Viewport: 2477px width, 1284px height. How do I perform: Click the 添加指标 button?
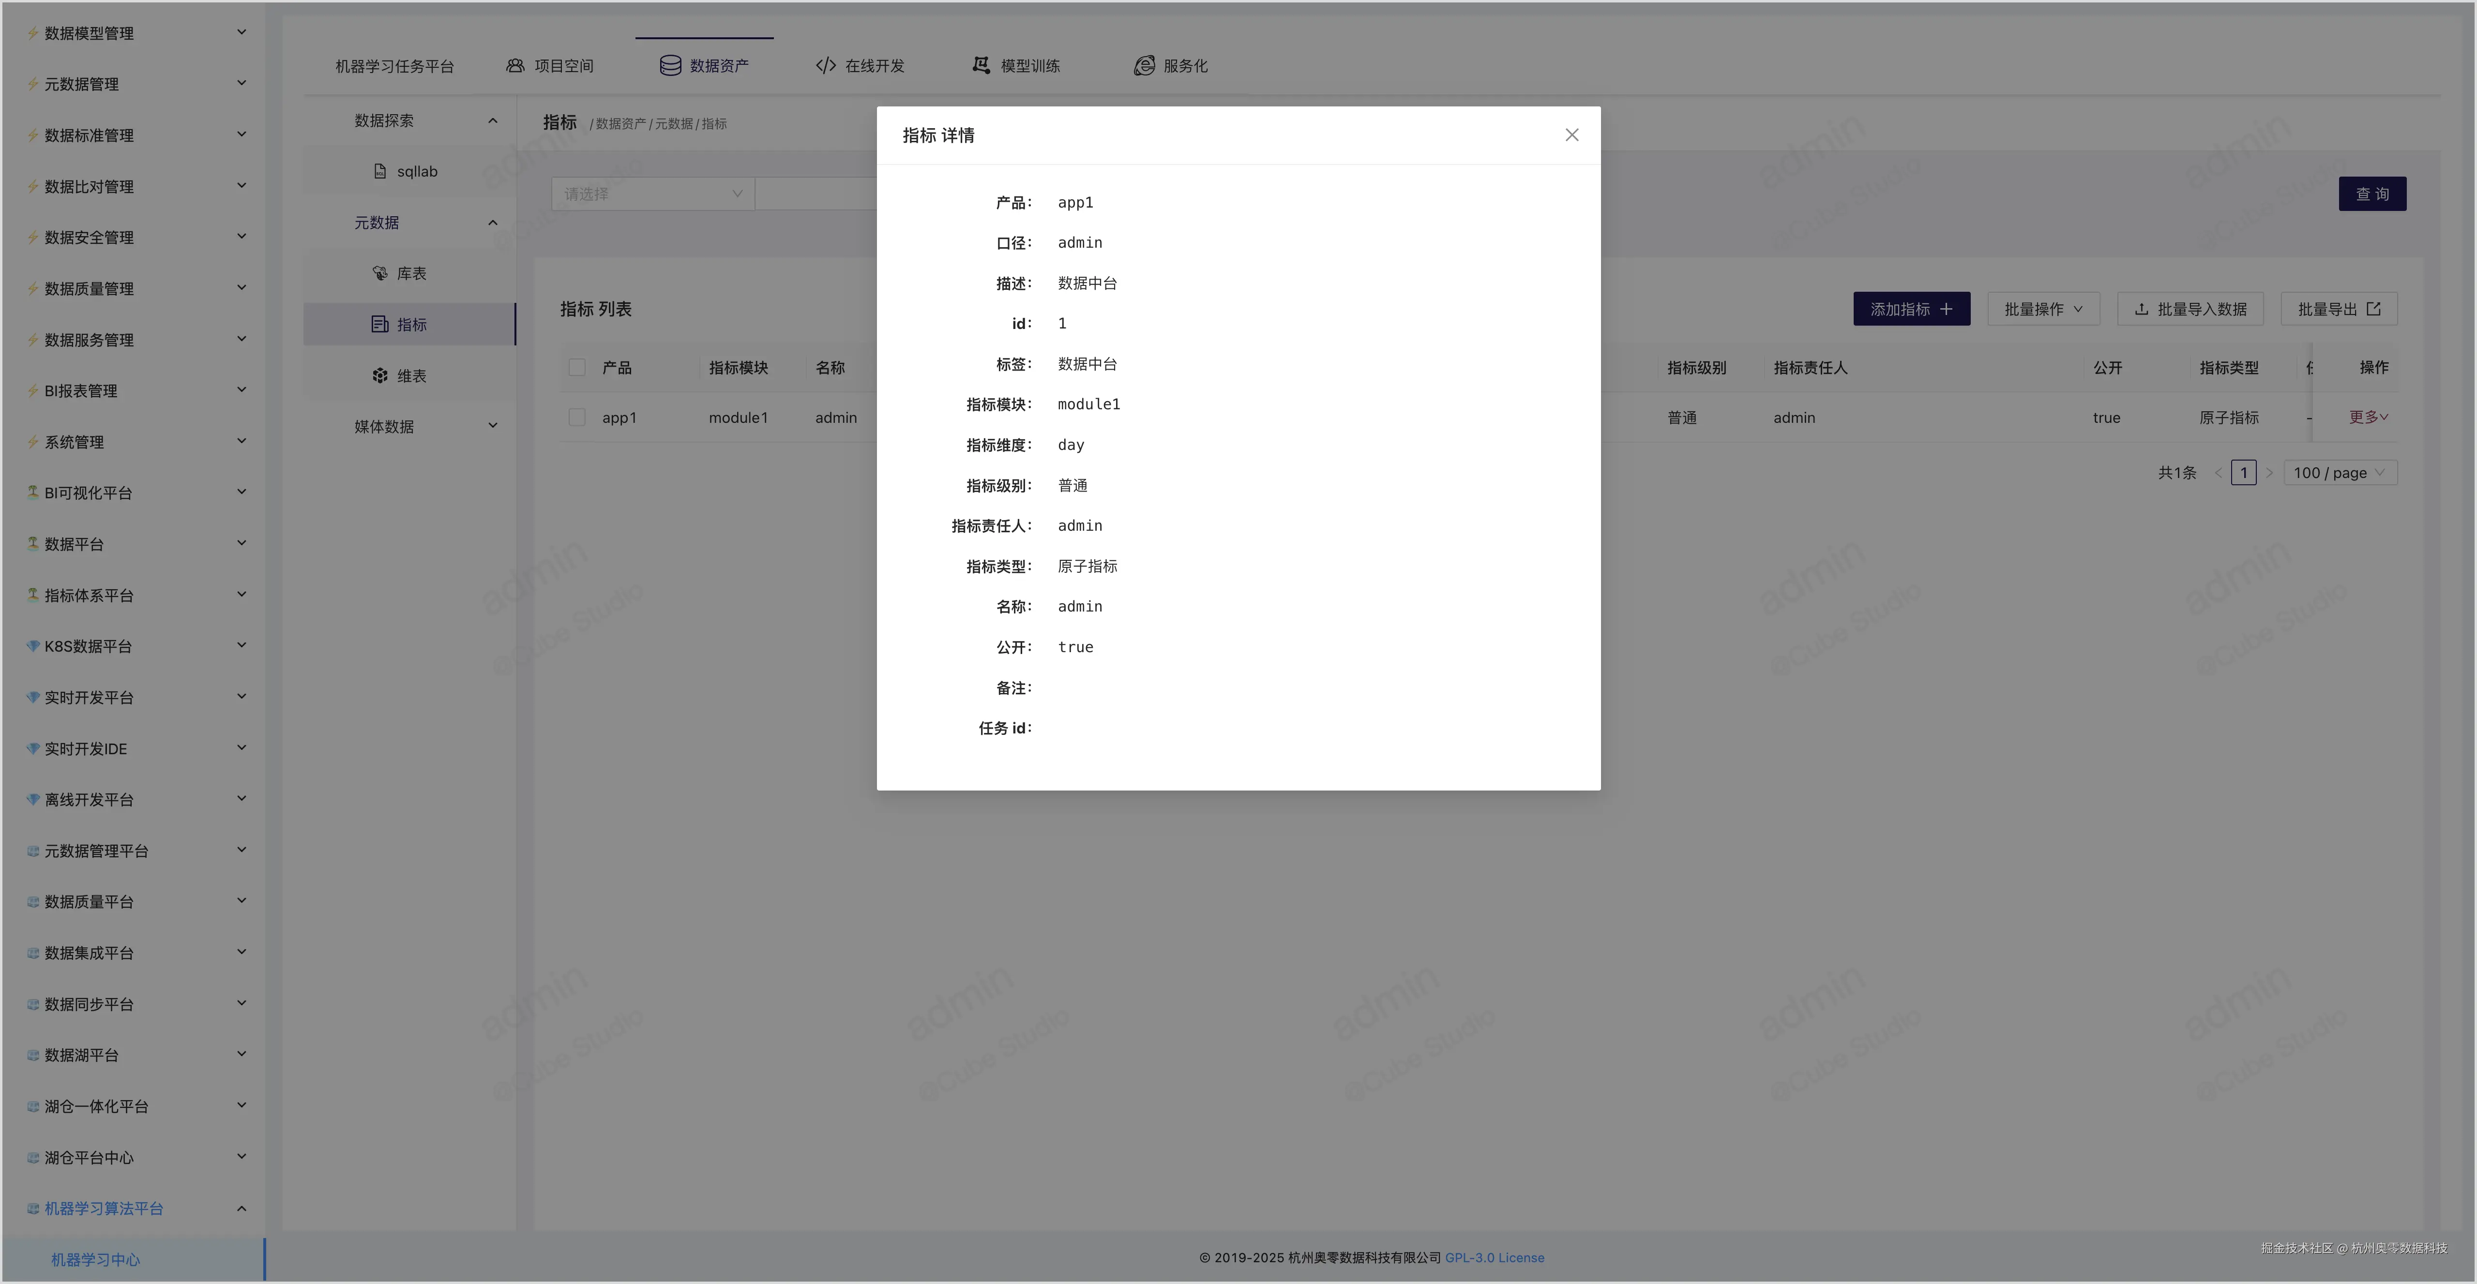click(1911, 310)
